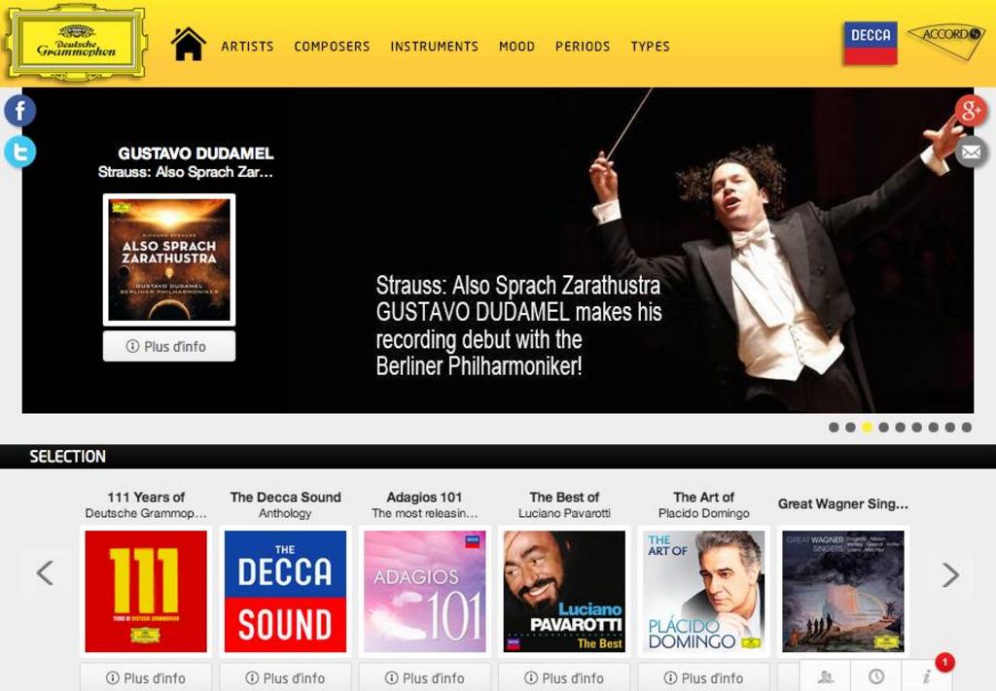Open the INSTRUMENTS menu
The image size is (996, 691).
pos(435,47)
